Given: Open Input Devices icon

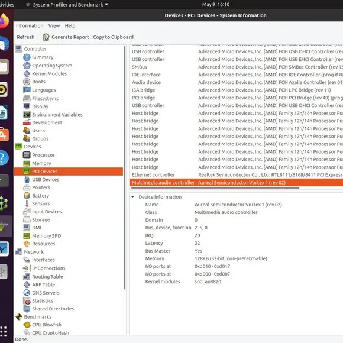Looking at the screenshot, I should click(x=27, y=212).
